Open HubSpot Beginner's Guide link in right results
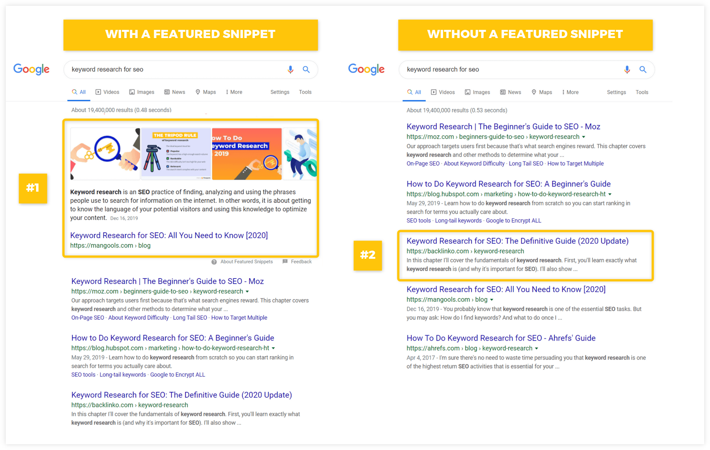 pyautogui.click(x=509, y=184)
